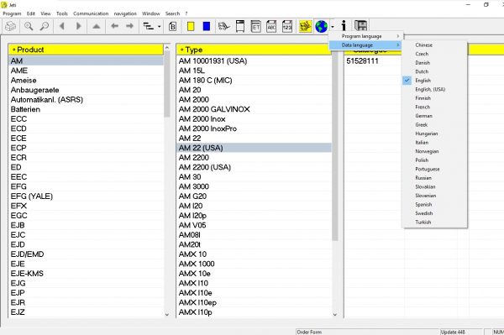504x335 pixels.
Task: Open the navigation menu
Action: [125, 13]
